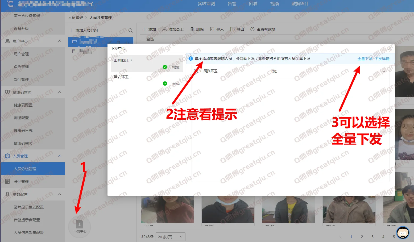The height and width of the screenshot is (242, 414).
Task: Toggle the 全选 checkbox
Action: 143,39
